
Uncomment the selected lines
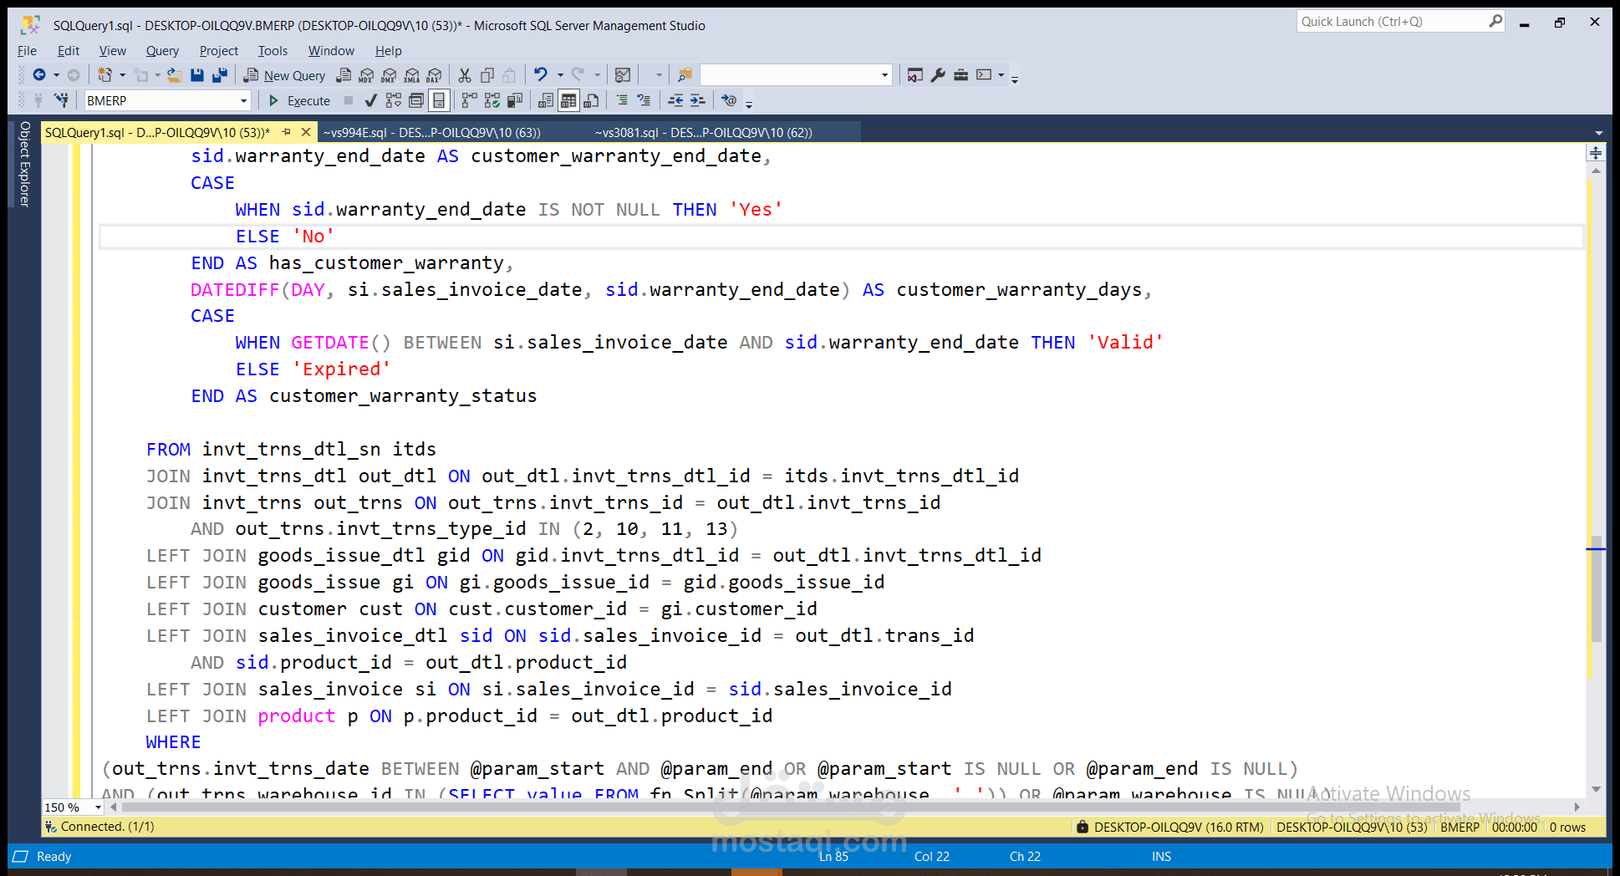coord(644,100)
